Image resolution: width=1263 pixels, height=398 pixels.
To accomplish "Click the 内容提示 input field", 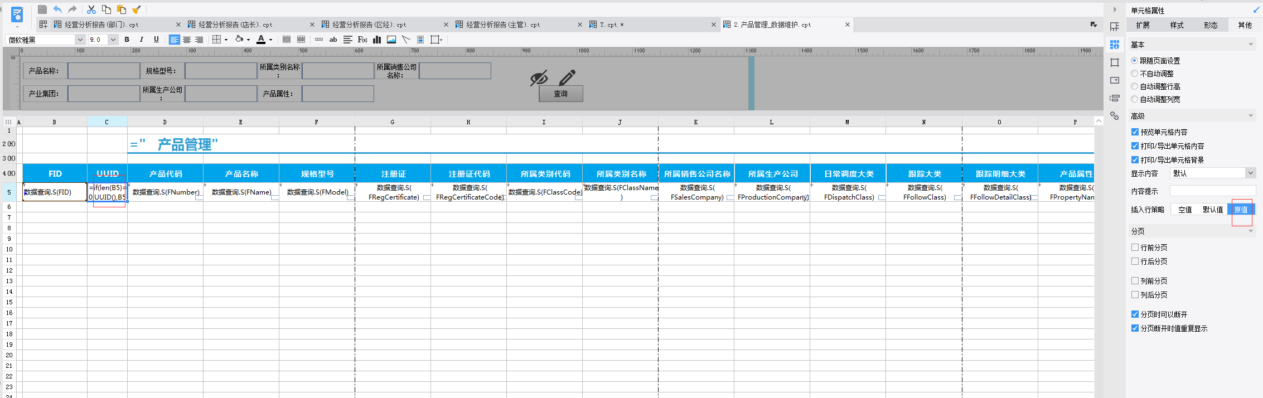I will click(1213, 191).
